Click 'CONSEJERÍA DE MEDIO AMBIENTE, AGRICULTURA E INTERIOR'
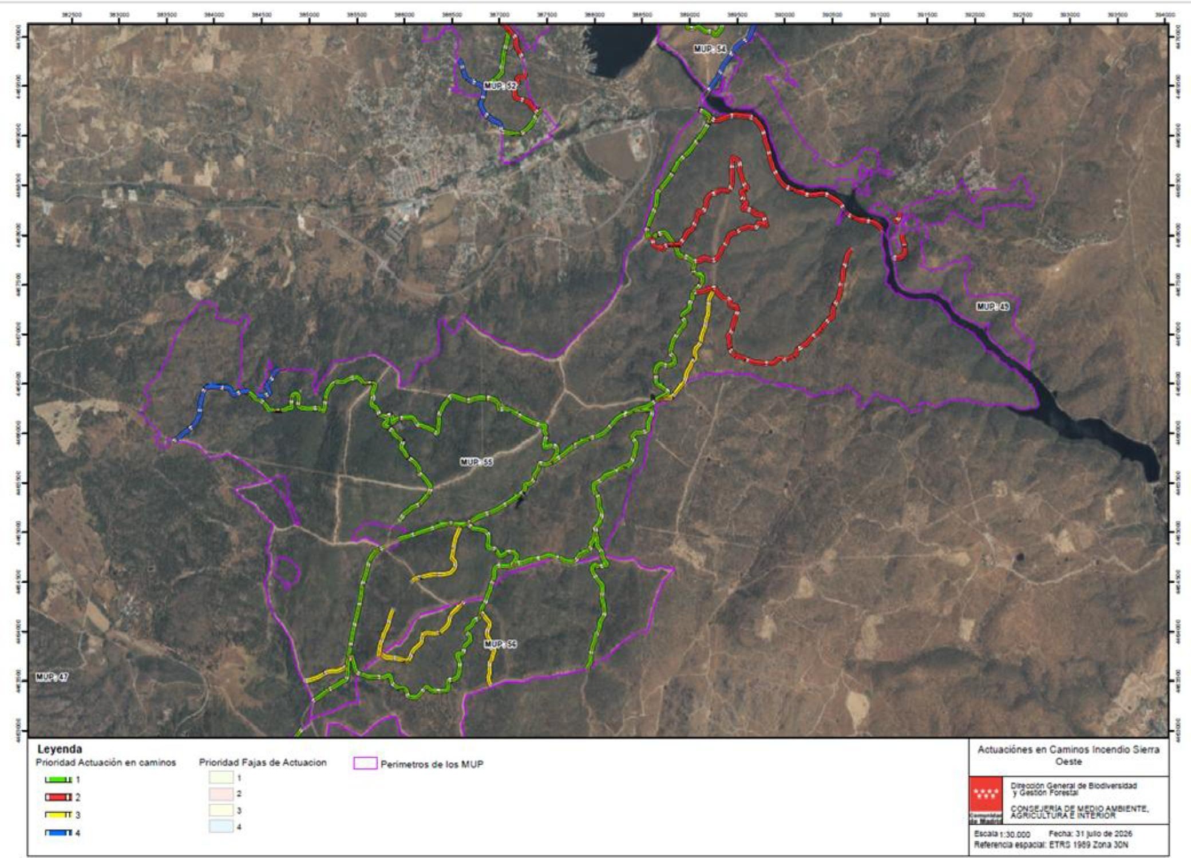1191x858 pixels. 1079,812
